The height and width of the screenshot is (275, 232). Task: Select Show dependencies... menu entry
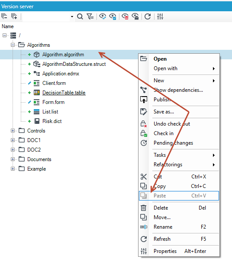pyautogui.click(x=179, y=90)
